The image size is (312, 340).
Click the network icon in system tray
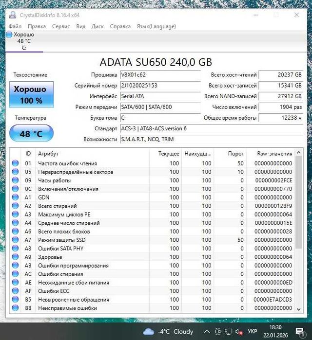(x=228, y=332)
